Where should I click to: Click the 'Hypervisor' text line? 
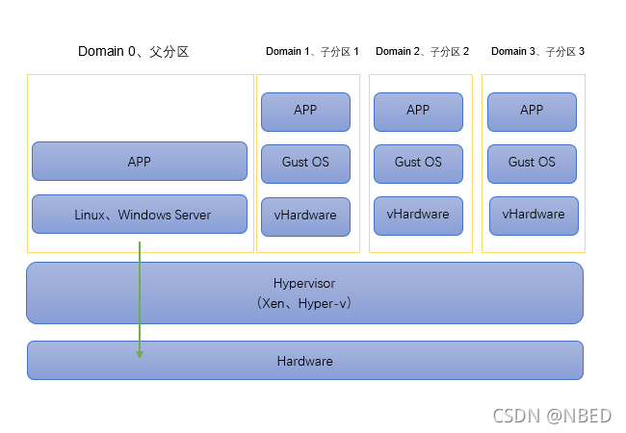304,284
